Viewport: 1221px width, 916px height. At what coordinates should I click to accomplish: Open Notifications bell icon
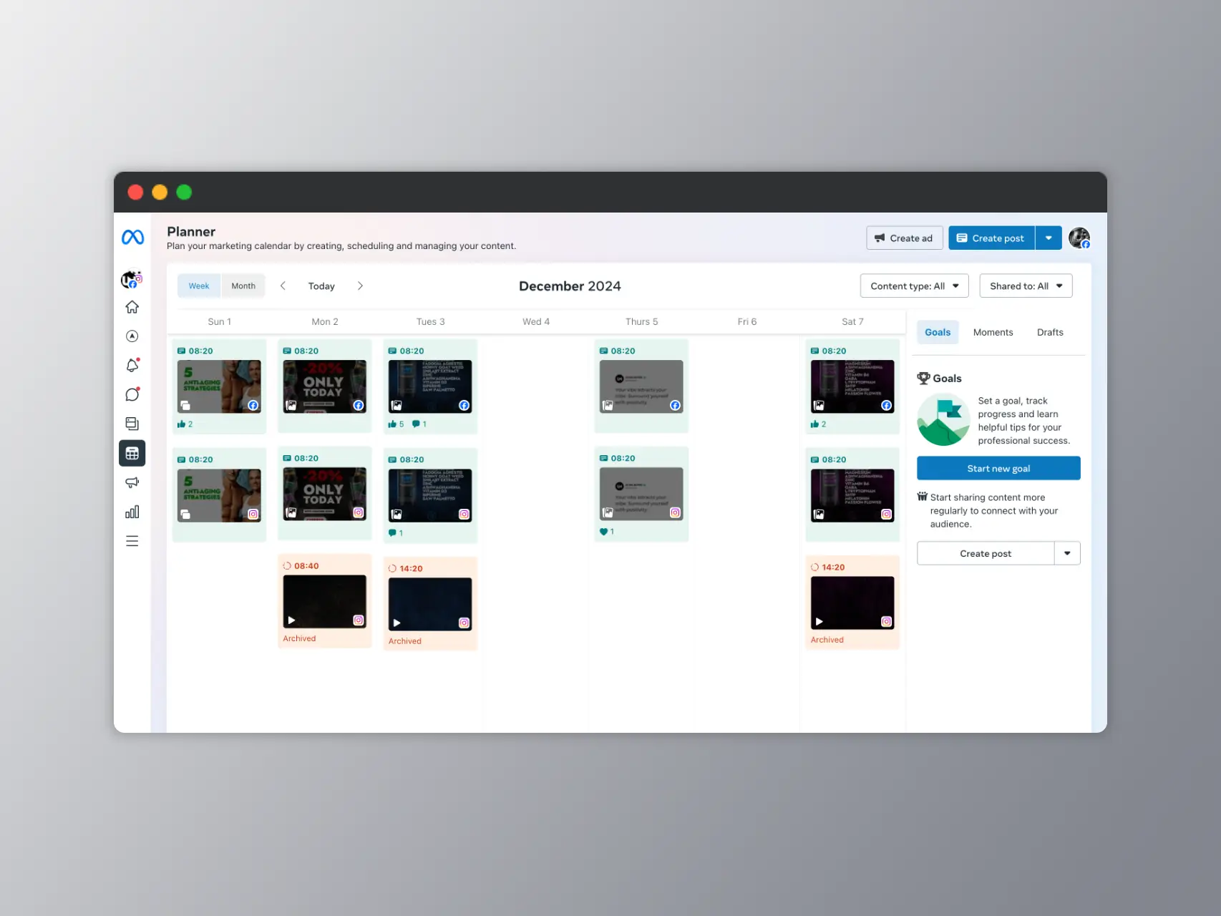[132, 366]
